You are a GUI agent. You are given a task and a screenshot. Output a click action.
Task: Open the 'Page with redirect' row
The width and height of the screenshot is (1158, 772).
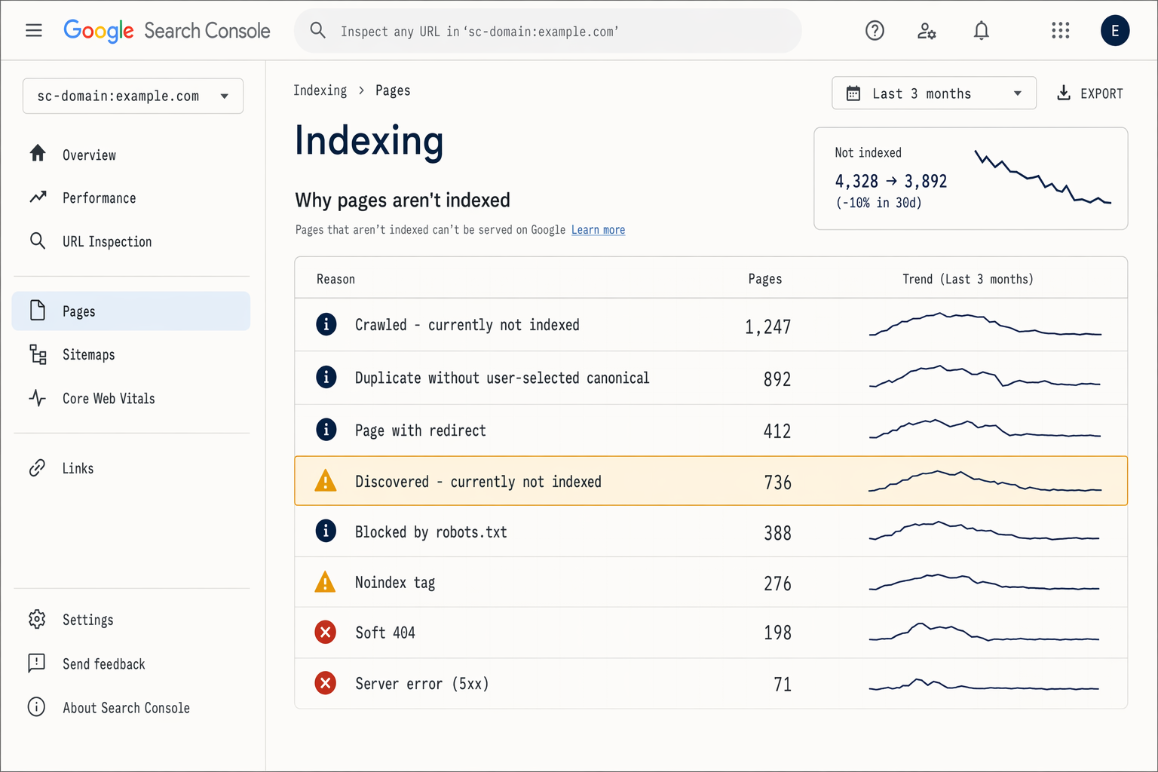point(711,430)
